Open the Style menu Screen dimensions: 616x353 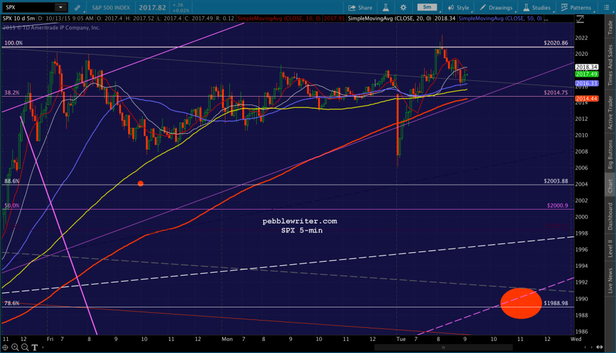tap(458, 7)
